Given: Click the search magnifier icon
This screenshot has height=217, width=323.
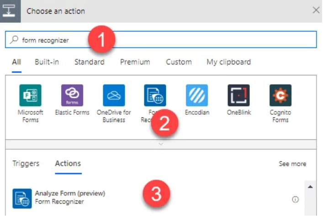Looking at the screenshot, I should 14,40.
